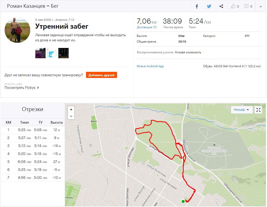Open the share options icon
The height and width of the screenshot is (207, 267).
coord(221,6)
